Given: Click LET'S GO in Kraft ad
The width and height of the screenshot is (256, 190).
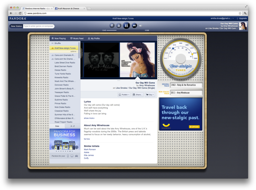Looking at the screenshot, I should [194, 127].
